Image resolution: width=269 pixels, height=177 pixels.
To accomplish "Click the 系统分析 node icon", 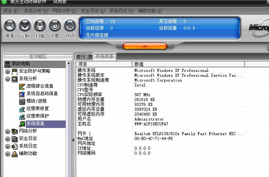I will click(x=15, y=79).
